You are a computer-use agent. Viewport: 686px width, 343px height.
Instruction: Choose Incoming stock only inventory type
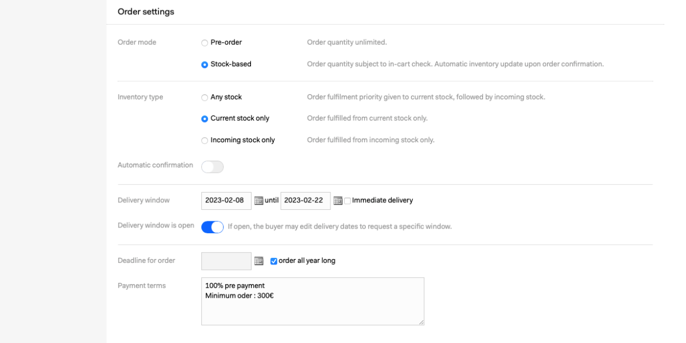click(205, 141)
